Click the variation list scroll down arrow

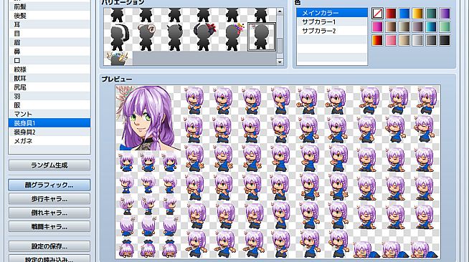(x=280, y=62)
